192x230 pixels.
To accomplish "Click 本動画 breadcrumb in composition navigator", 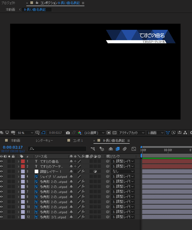I will click(x=10, y=10).
